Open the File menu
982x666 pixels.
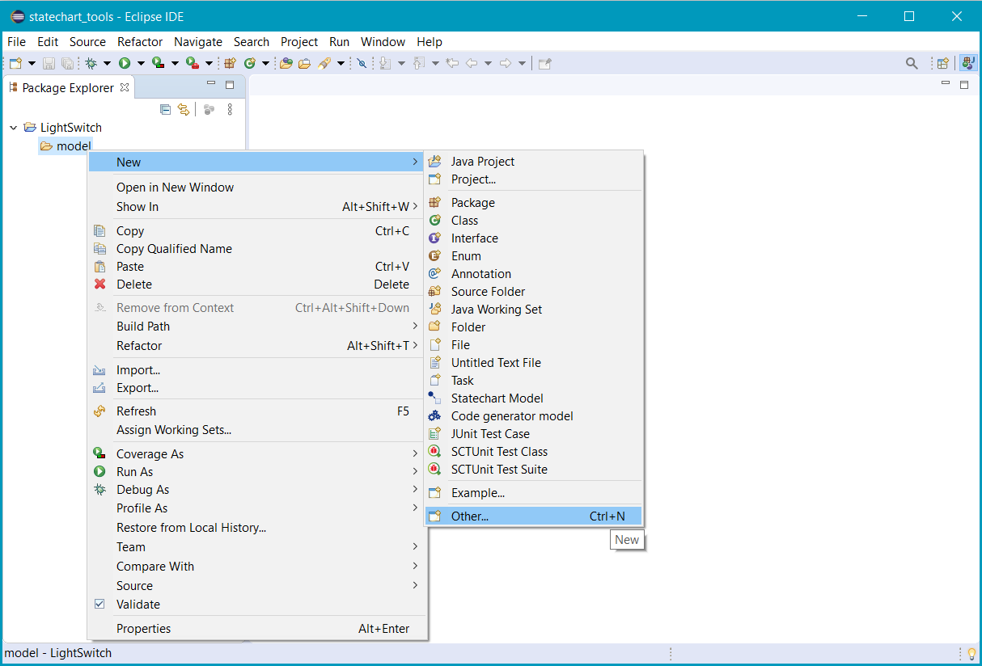click(x=16, y=42)
